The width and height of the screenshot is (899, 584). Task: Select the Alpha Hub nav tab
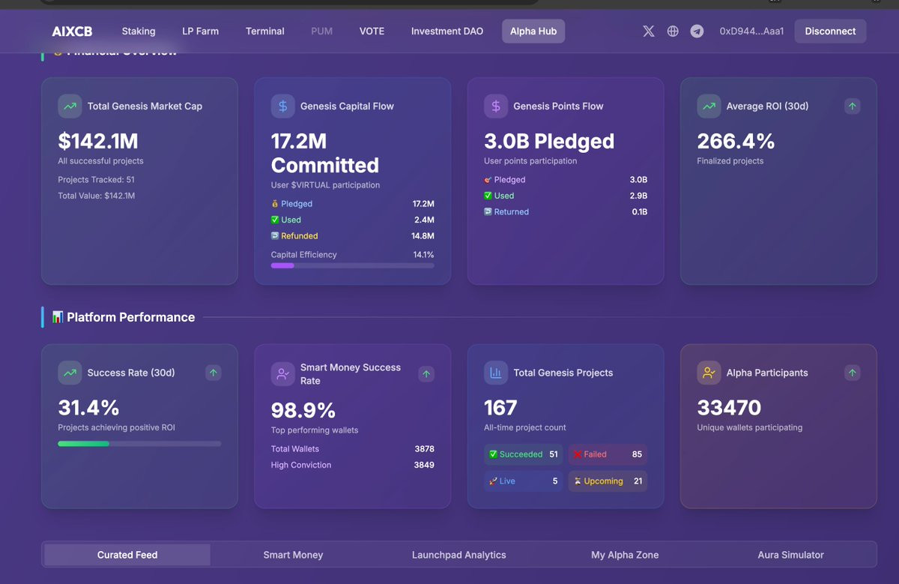pyautogui.click(x=533, y=31)
